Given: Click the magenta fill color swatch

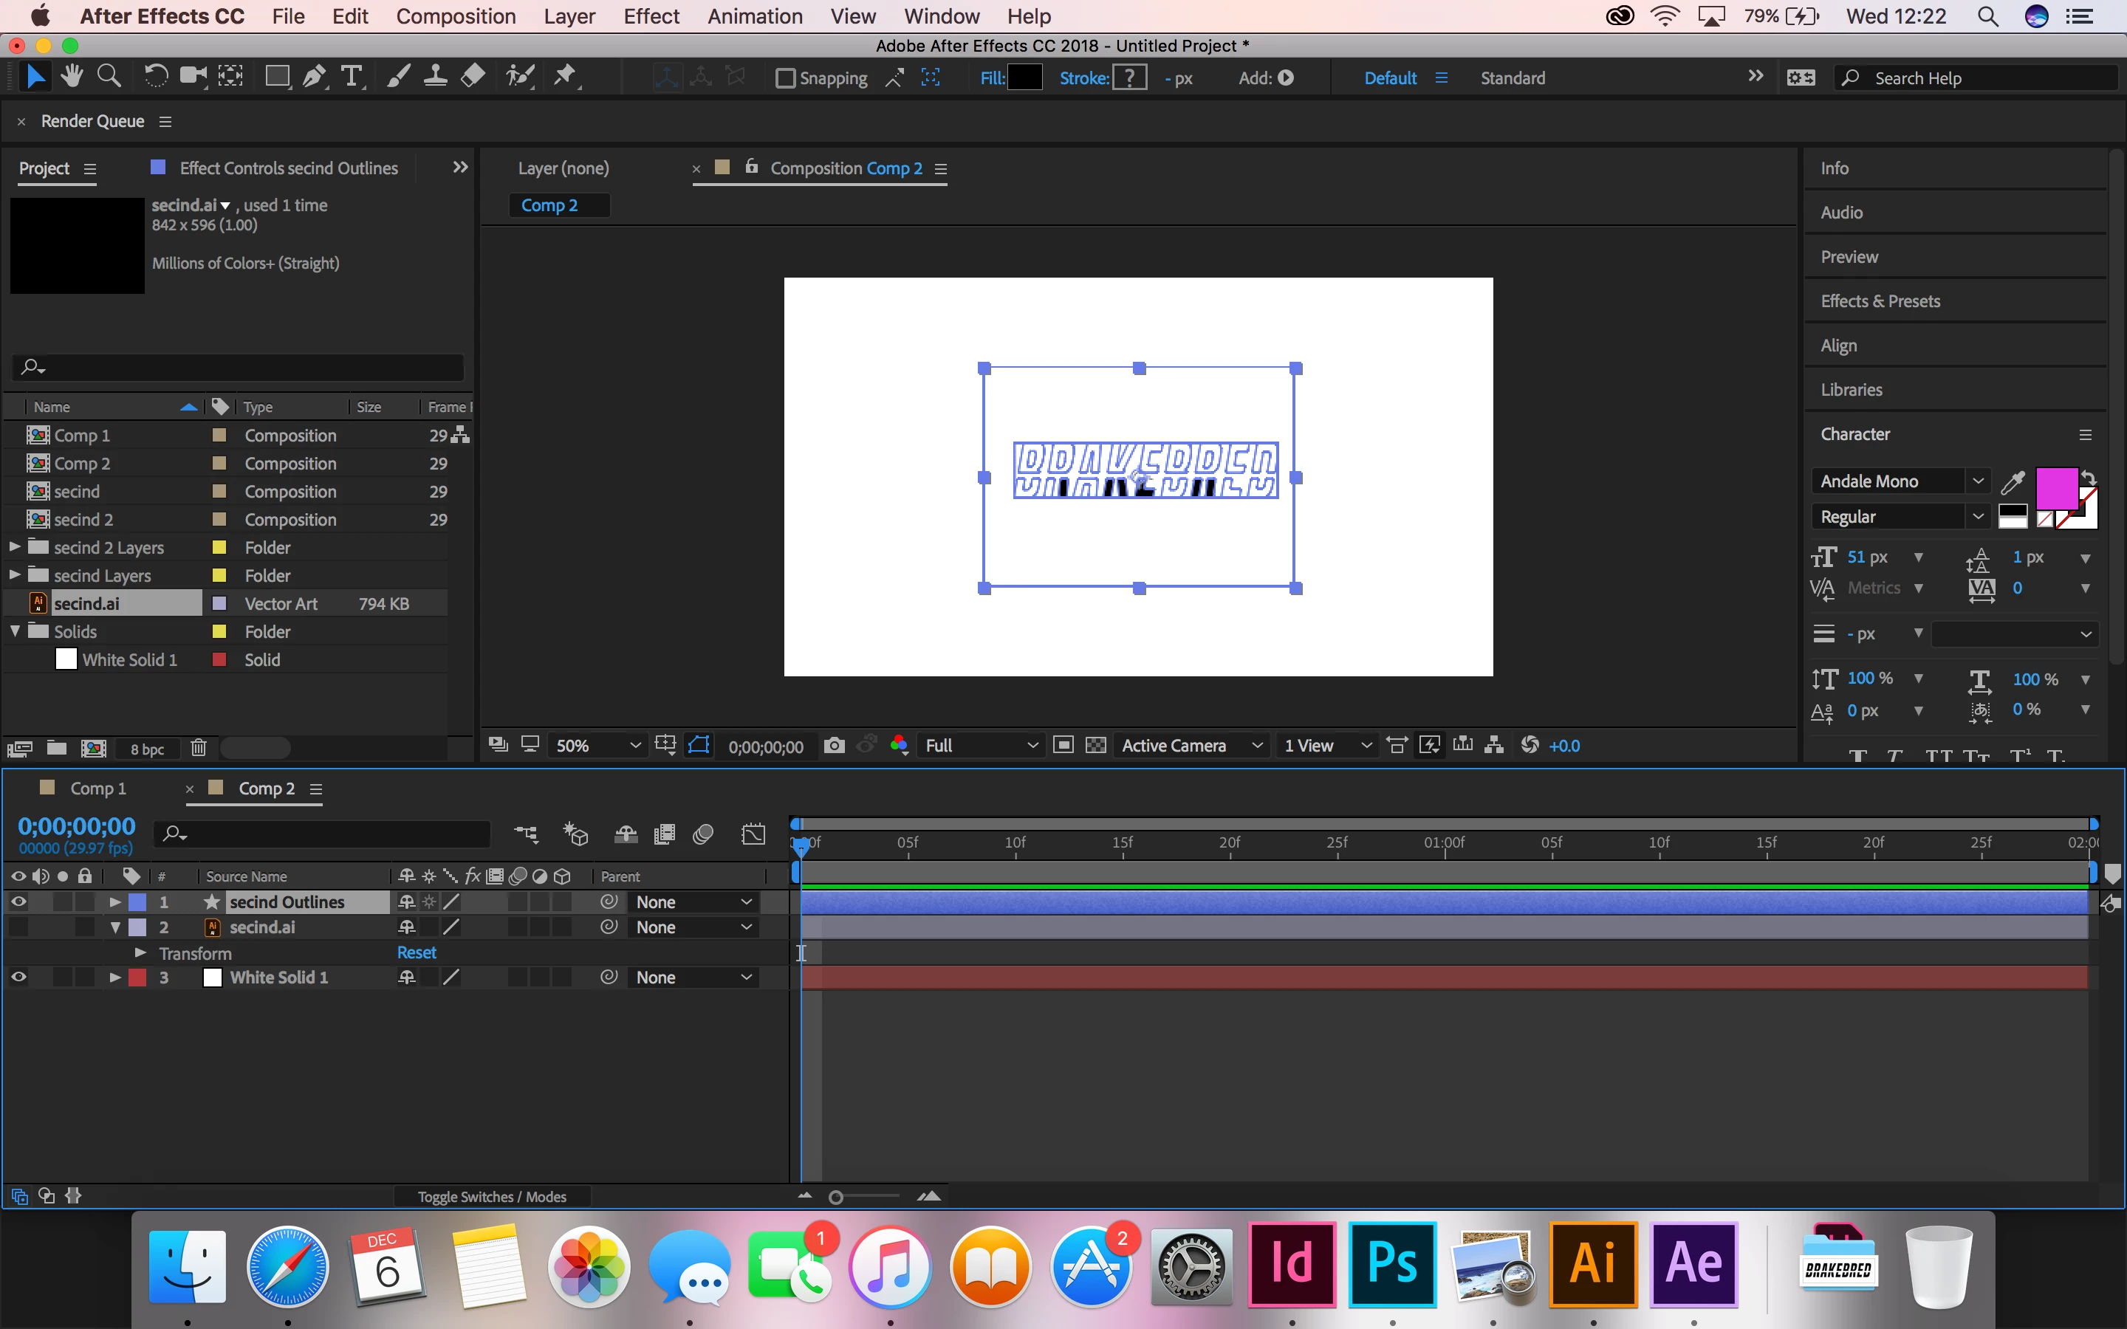Looking at the screenshot, I should (2056, 489).
